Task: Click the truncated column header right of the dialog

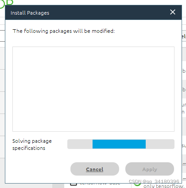Action: tap(184, 36)
